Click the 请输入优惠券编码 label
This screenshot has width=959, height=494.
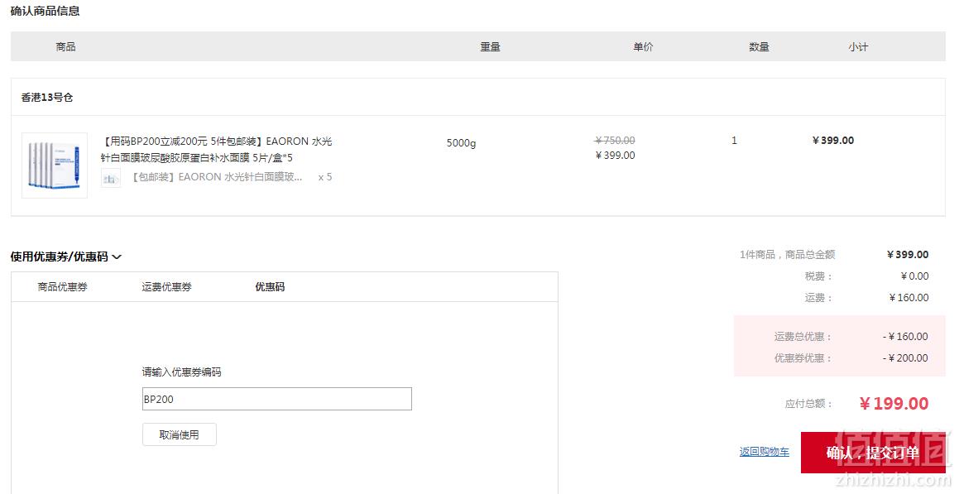point(182,372)
